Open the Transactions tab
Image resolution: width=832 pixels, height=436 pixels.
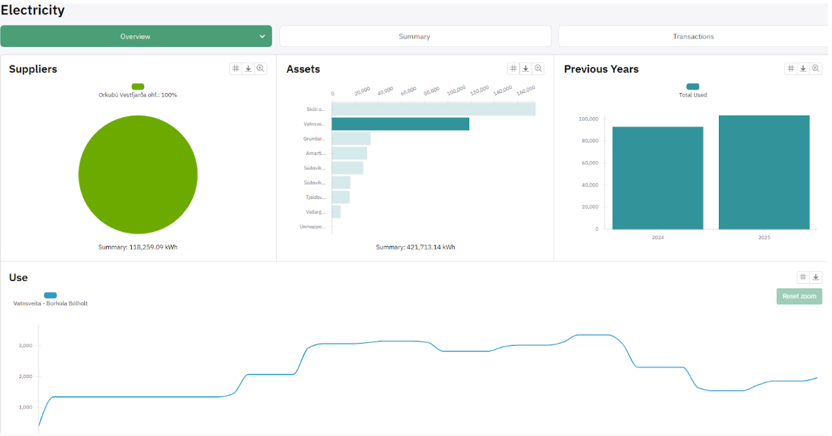(x=693, y=37)
